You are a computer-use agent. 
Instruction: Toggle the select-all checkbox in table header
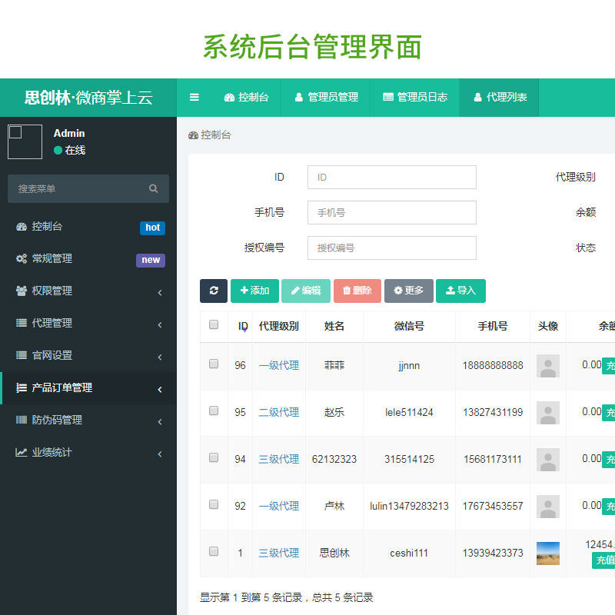(214, 324)
